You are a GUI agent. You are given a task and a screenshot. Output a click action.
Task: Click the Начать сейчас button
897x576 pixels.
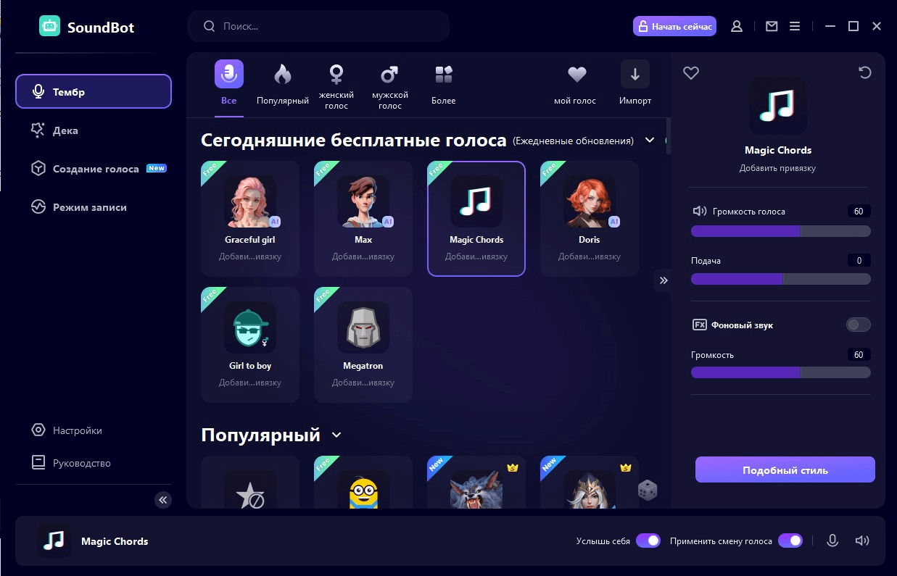[x=674, y=25]
